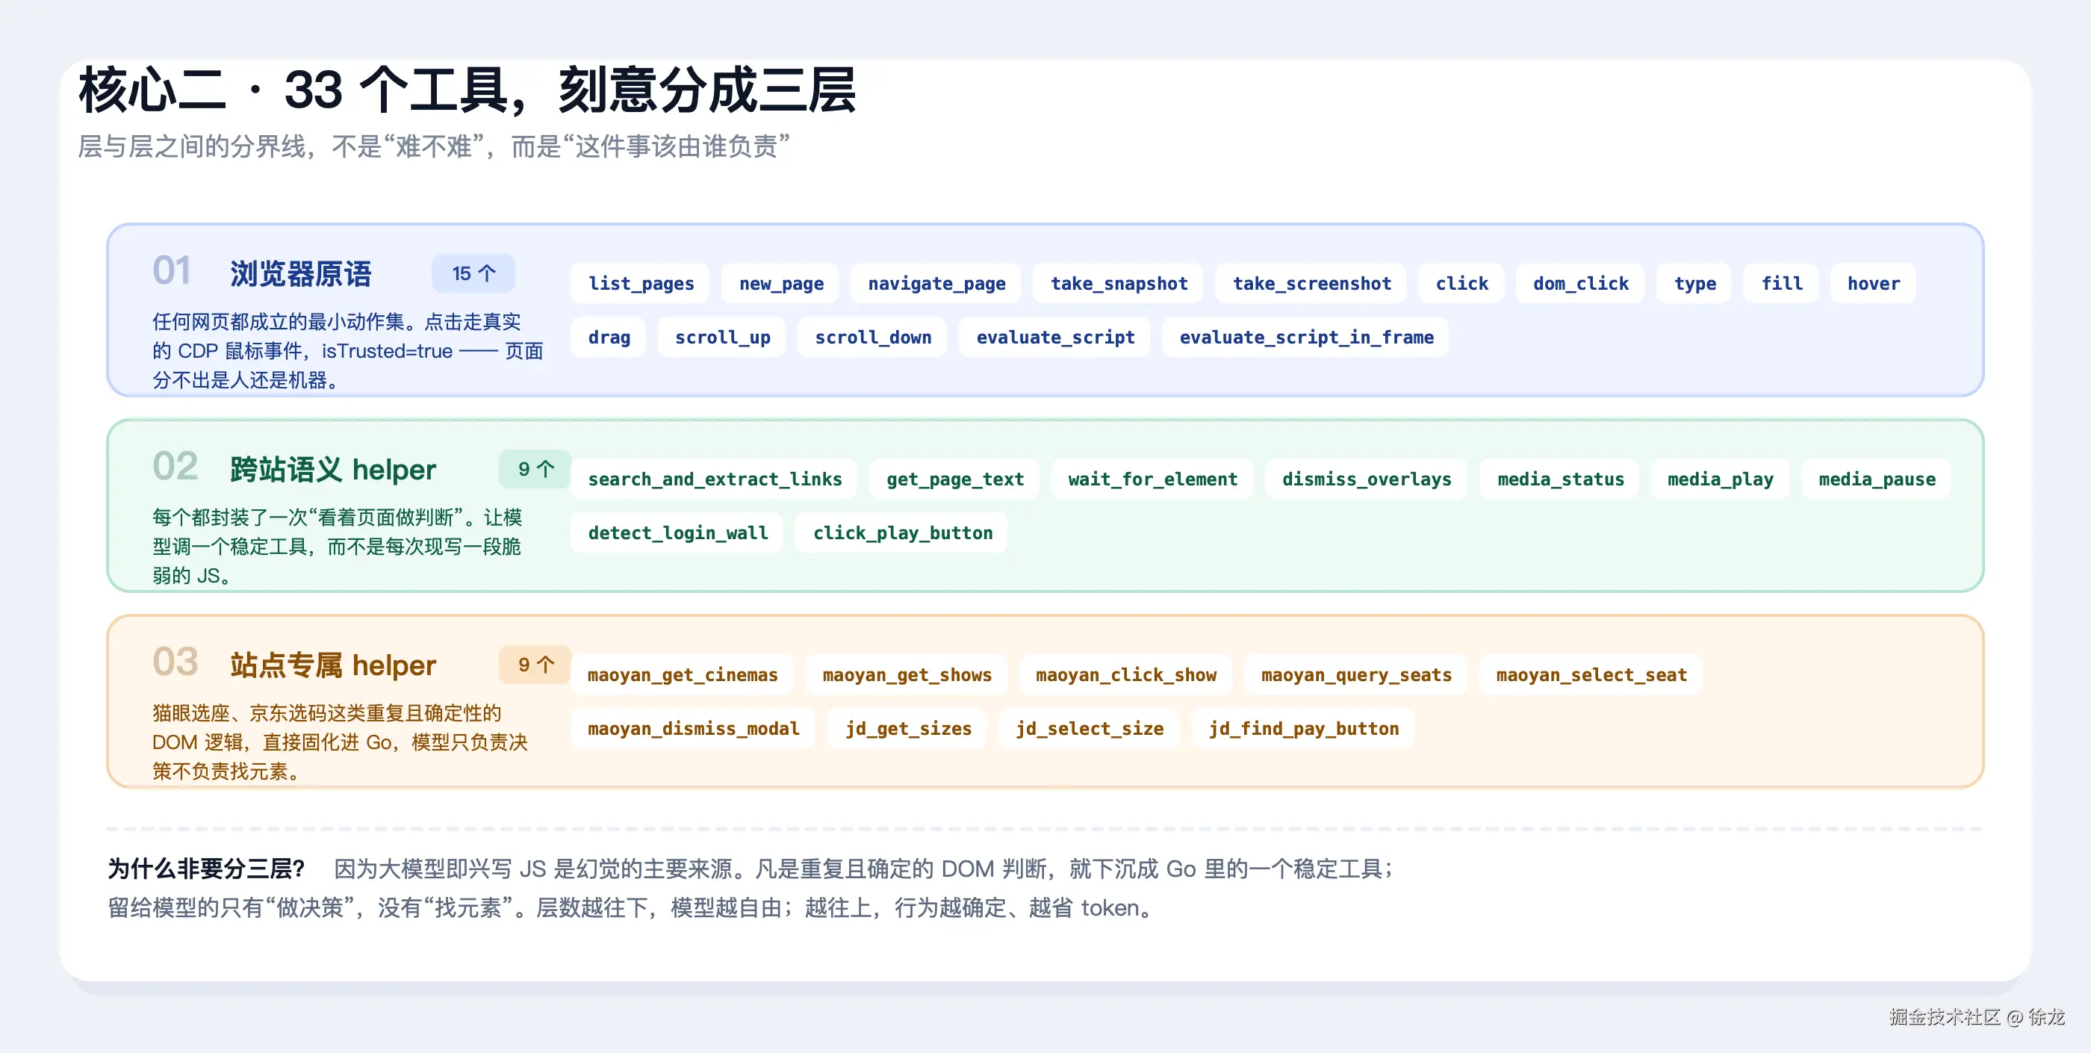Select the take_snapshot chip

pyautogui.click(x=1119, y=283)
